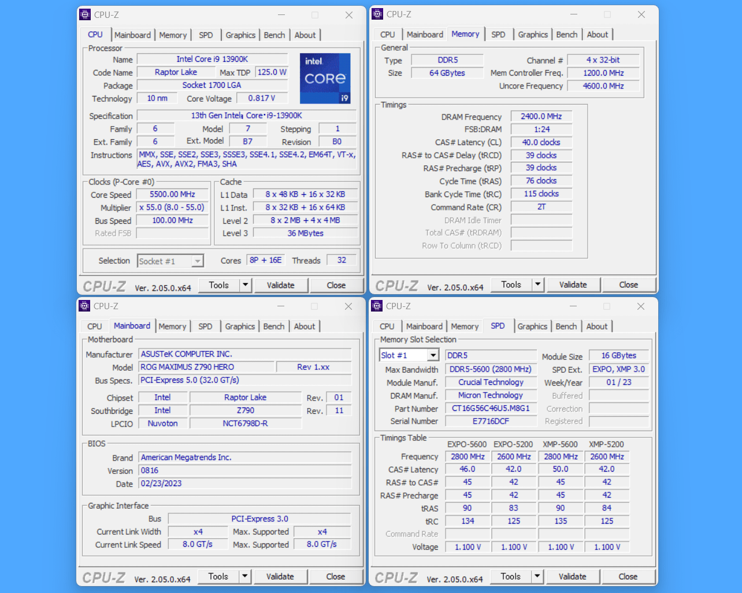Click the 0.817 V core voltage value
The width and height of the screenshot is (742, 593).
coord(262,98)
